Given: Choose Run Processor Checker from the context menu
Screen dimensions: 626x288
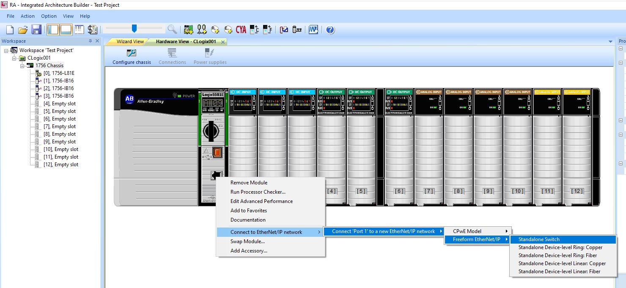Looking at the screenshot, I should (x=258, y=192).
